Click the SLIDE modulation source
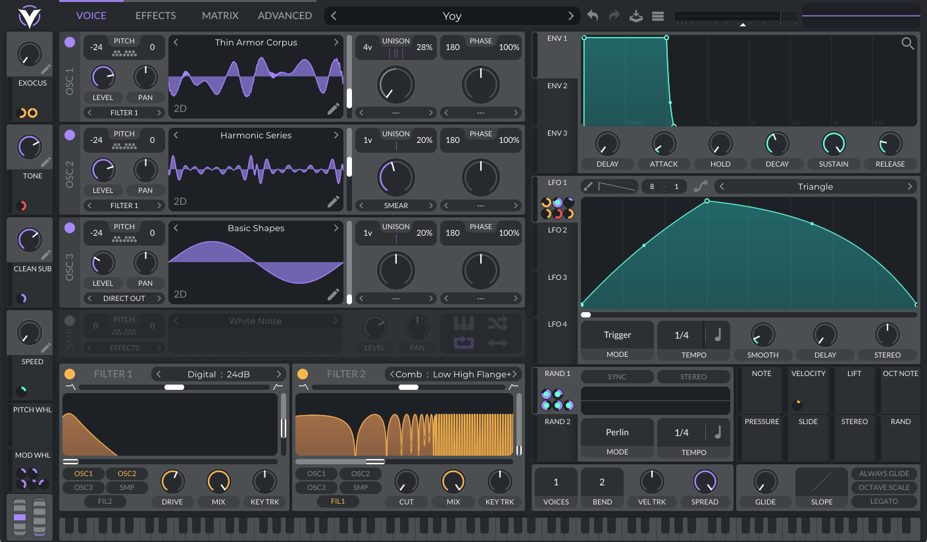The height and width of the screenshot is (542, 927). coord(808,438)
